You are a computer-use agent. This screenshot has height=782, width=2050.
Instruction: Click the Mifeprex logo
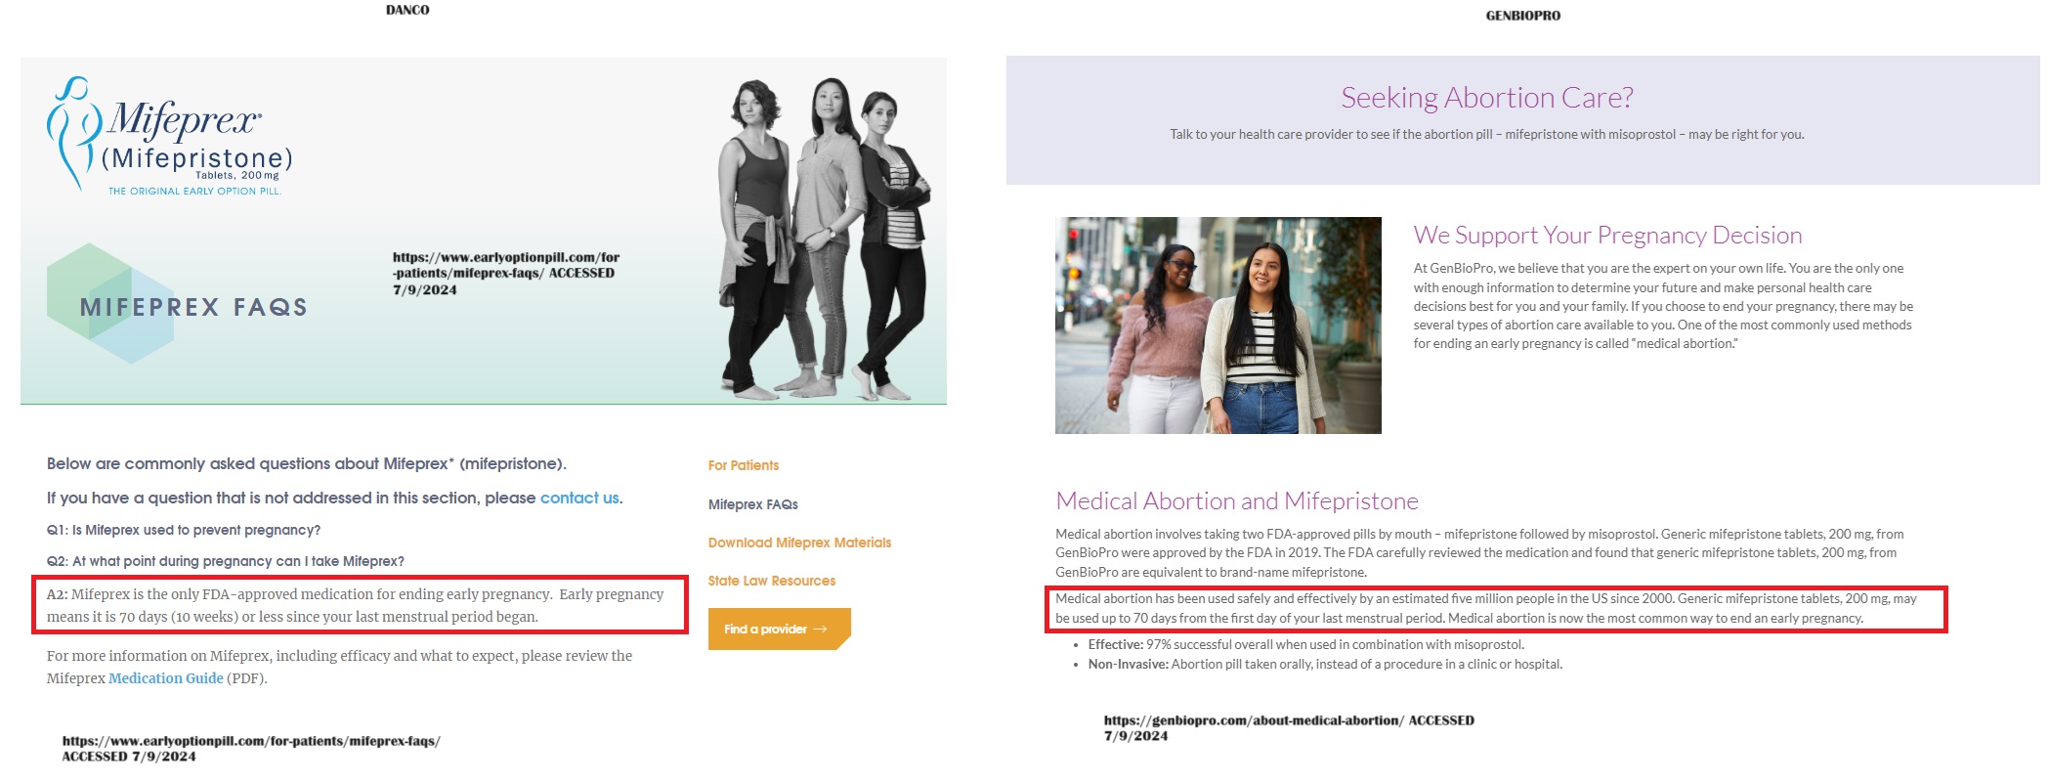pyautogui.click(x=169, y=135)
